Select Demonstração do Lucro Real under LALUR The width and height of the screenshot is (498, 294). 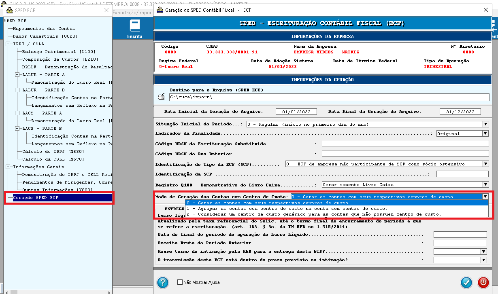click(x=72, y=82)
